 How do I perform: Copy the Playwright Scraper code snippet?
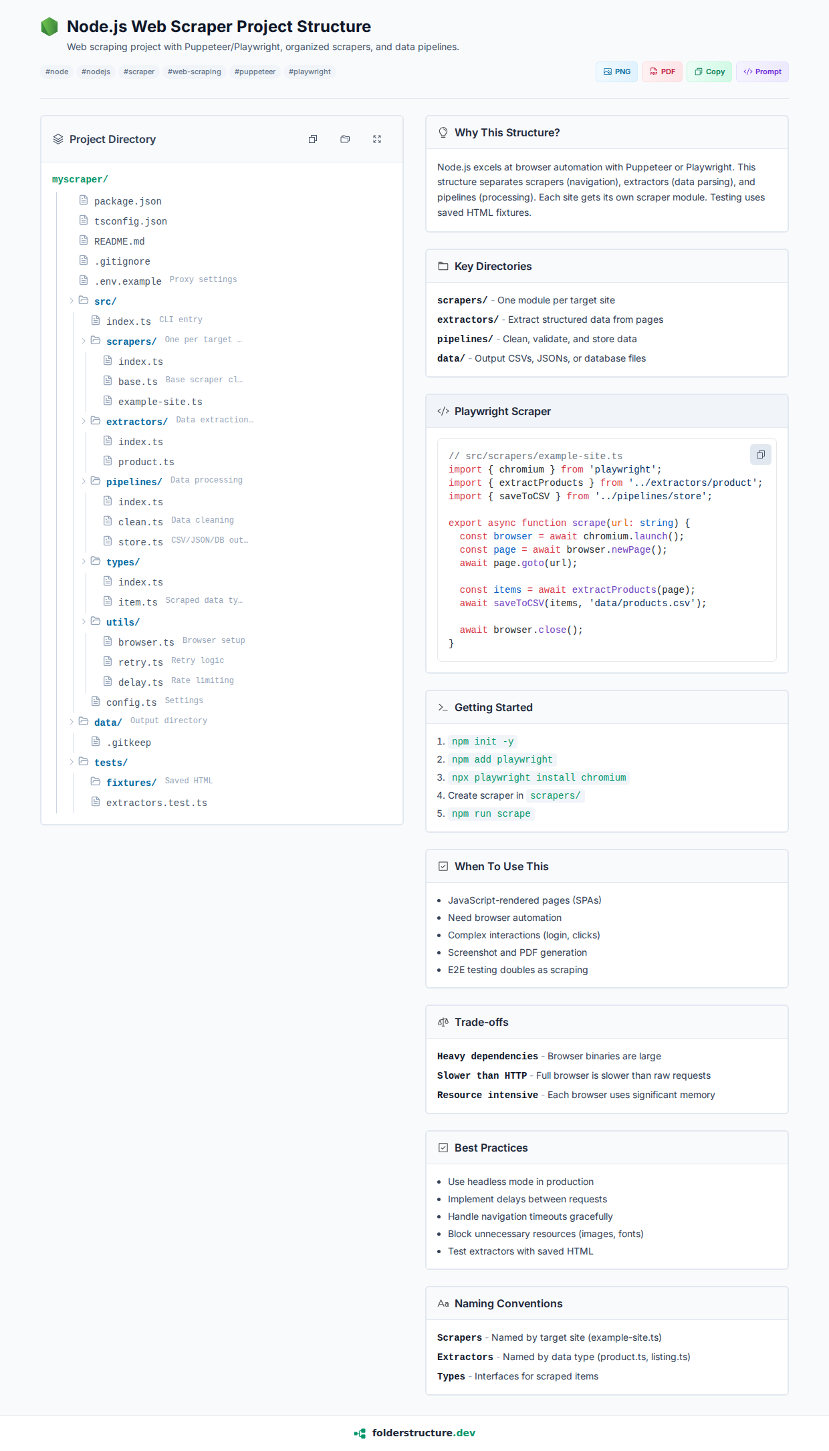(x=760, y=454)
